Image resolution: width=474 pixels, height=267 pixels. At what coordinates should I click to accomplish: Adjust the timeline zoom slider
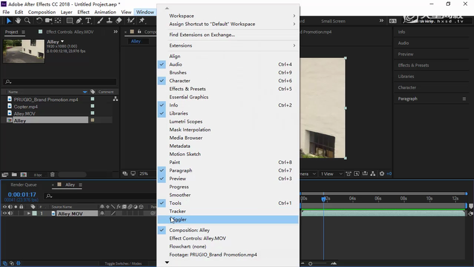pos(310,264)
